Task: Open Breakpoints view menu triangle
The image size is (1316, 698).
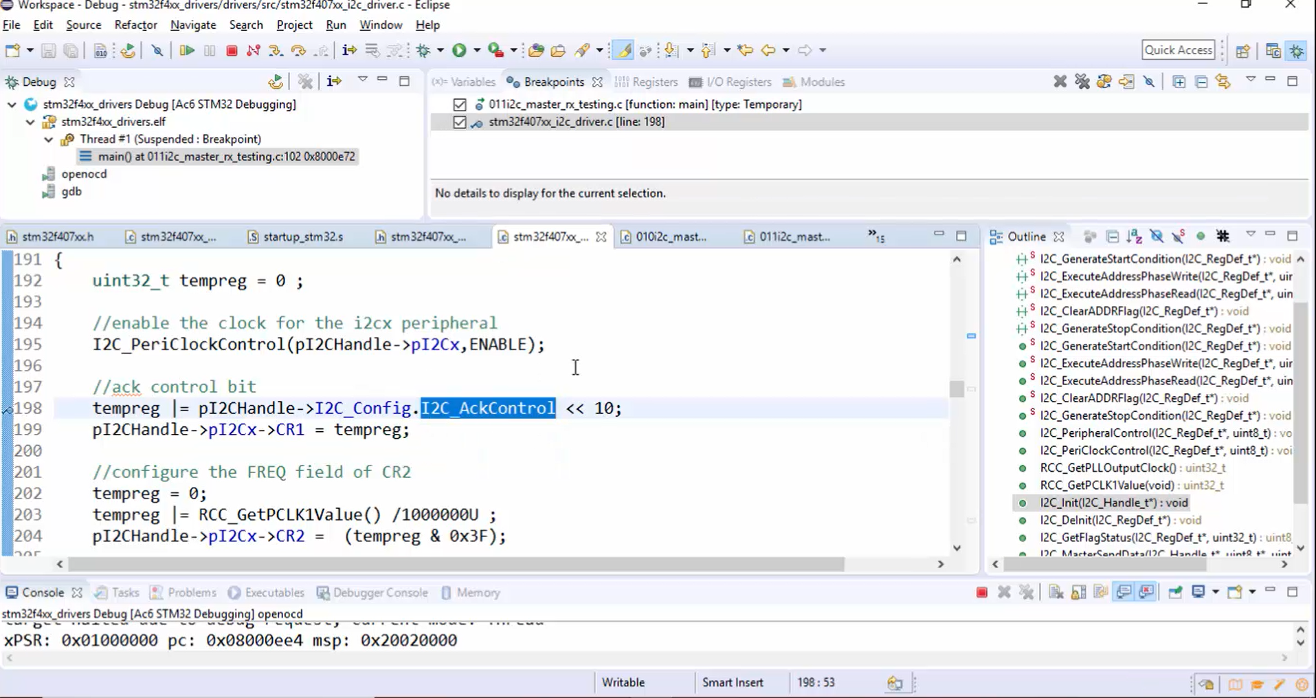Action: [x=1251, y=80]
